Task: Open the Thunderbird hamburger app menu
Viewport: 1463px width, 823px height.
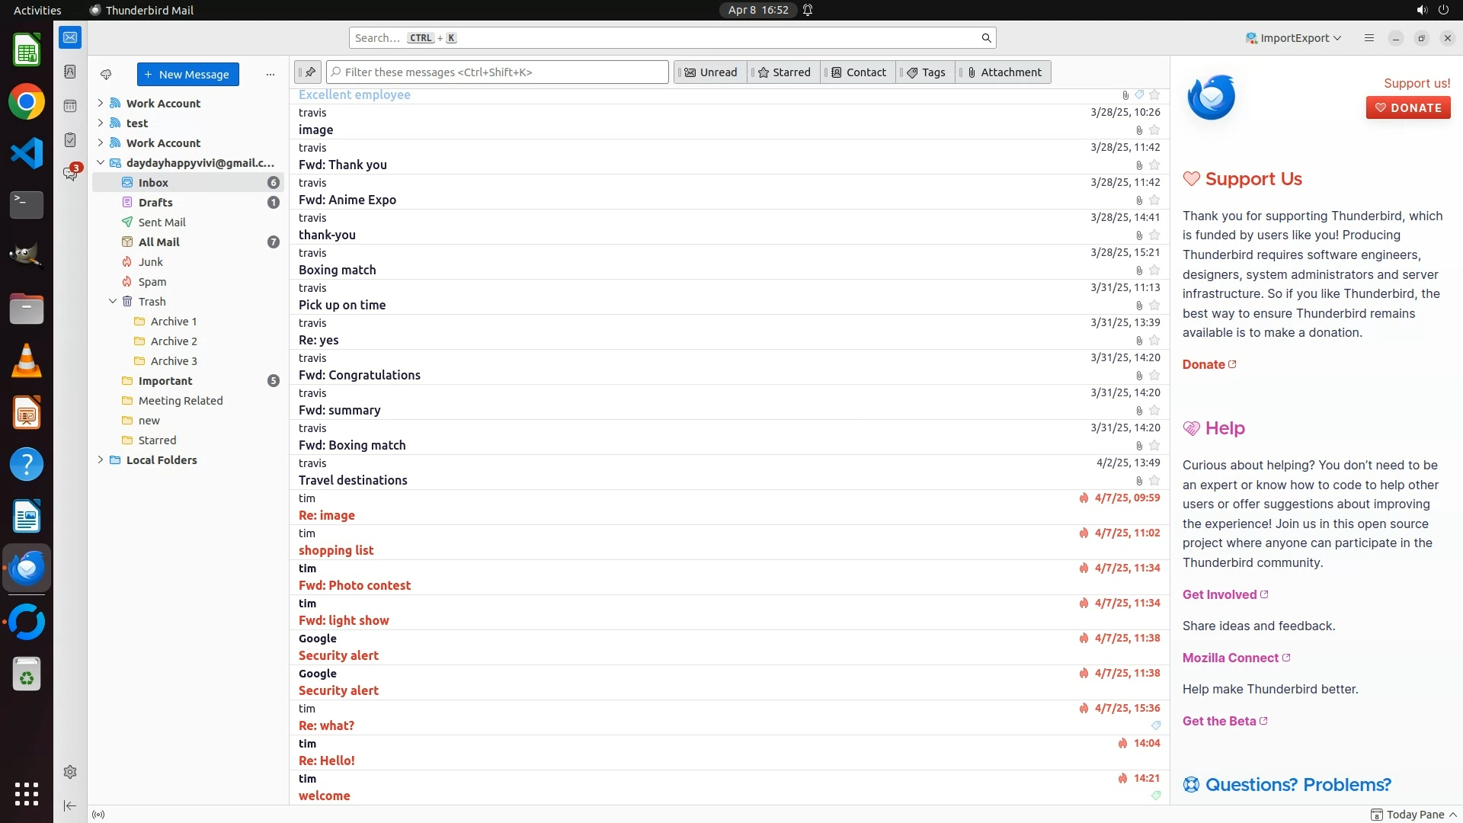Action: coord(1369,38)
